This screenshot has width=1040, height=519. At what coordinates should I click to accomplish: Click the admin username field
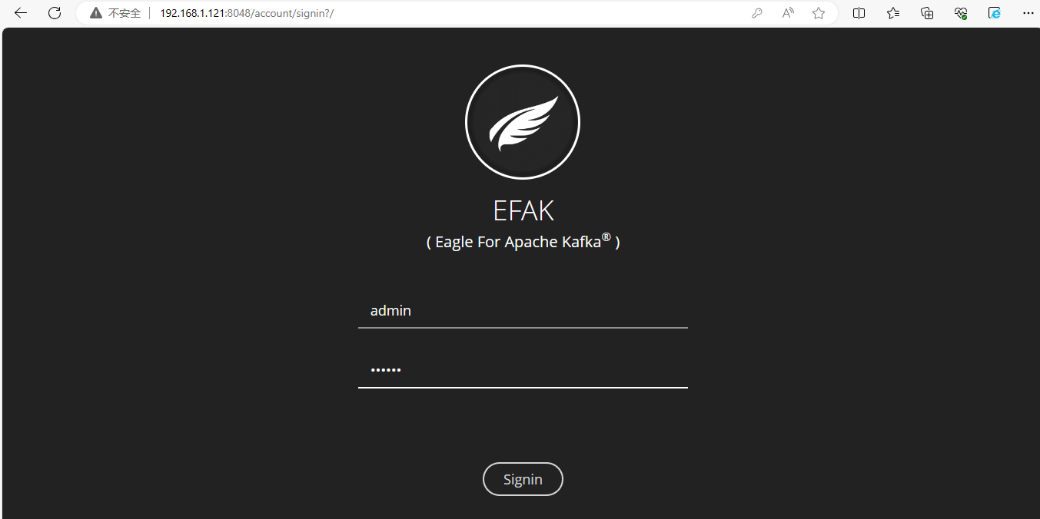(x=523, y=311)
